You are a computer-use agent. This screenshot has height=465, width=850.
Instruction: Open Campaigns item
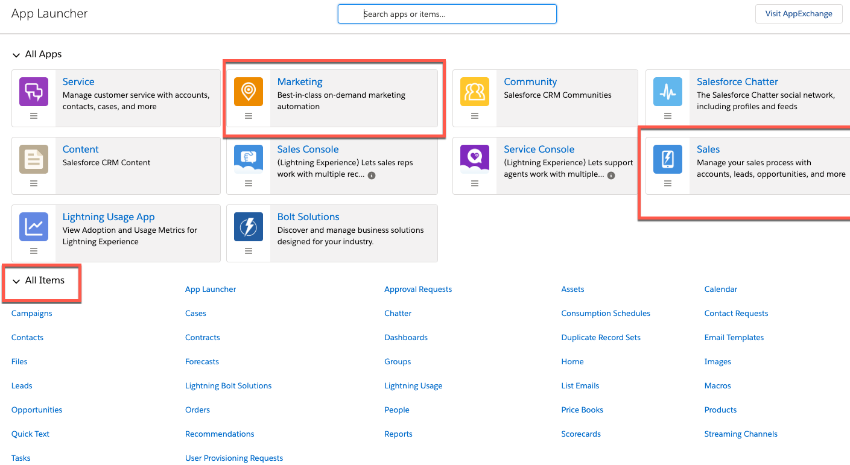coord(32,314)
